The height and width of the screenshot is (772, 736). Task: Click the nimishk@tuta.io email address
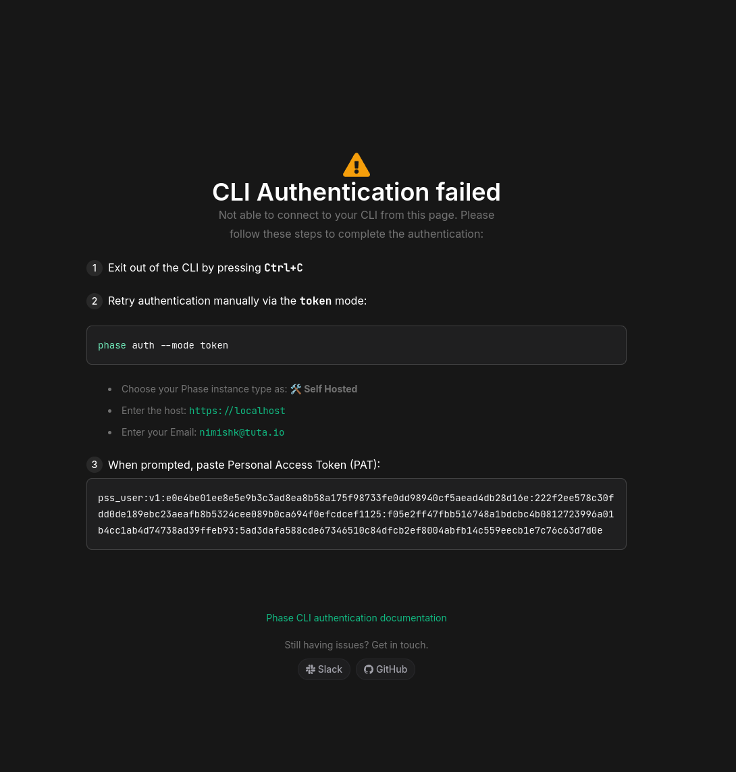[242, 432]
